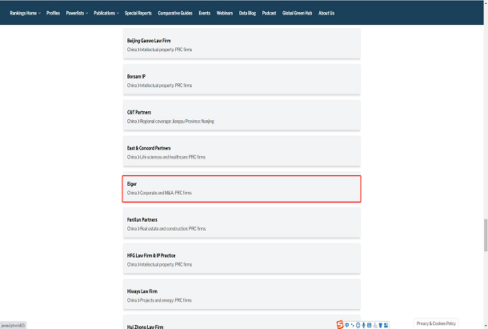The width and height of the screenshot is (488, 329).
Task: Open the Profiles menu item
Action: tap(53, 13)
